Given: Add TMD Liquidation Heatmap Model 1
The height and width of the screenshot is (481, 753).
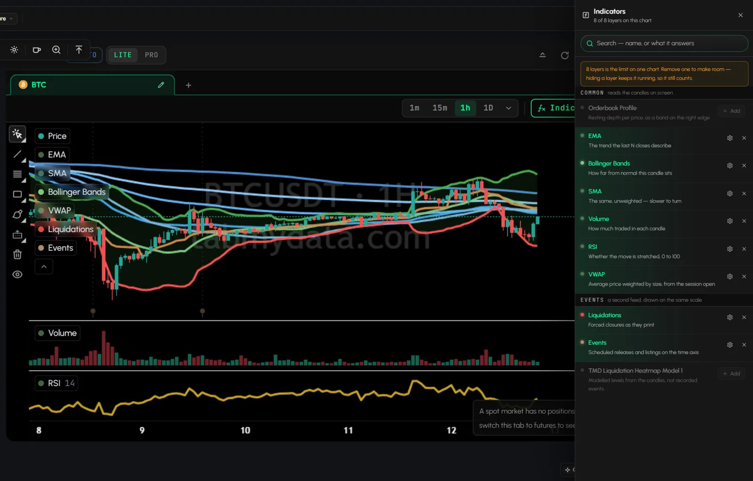Looking at the screenshot, I should coord(731,374).
